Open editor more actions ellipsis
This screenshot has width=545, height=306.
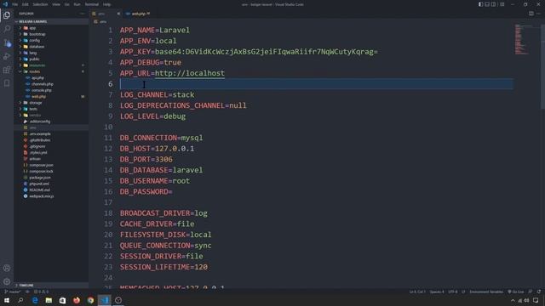pos(538,14)
